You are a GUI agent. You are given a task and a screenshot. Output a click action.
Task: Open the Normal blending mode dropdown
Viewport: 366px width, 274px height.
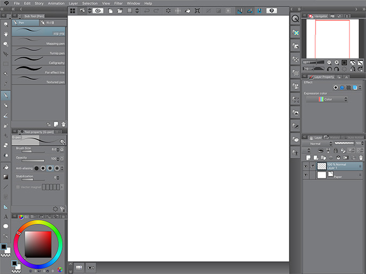coord(318,143)
